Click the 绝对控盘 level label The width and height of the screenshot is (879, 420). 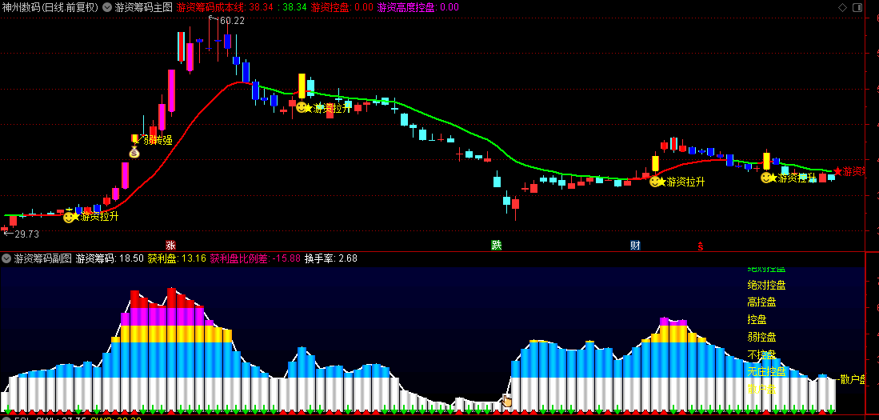pos(766,285)
